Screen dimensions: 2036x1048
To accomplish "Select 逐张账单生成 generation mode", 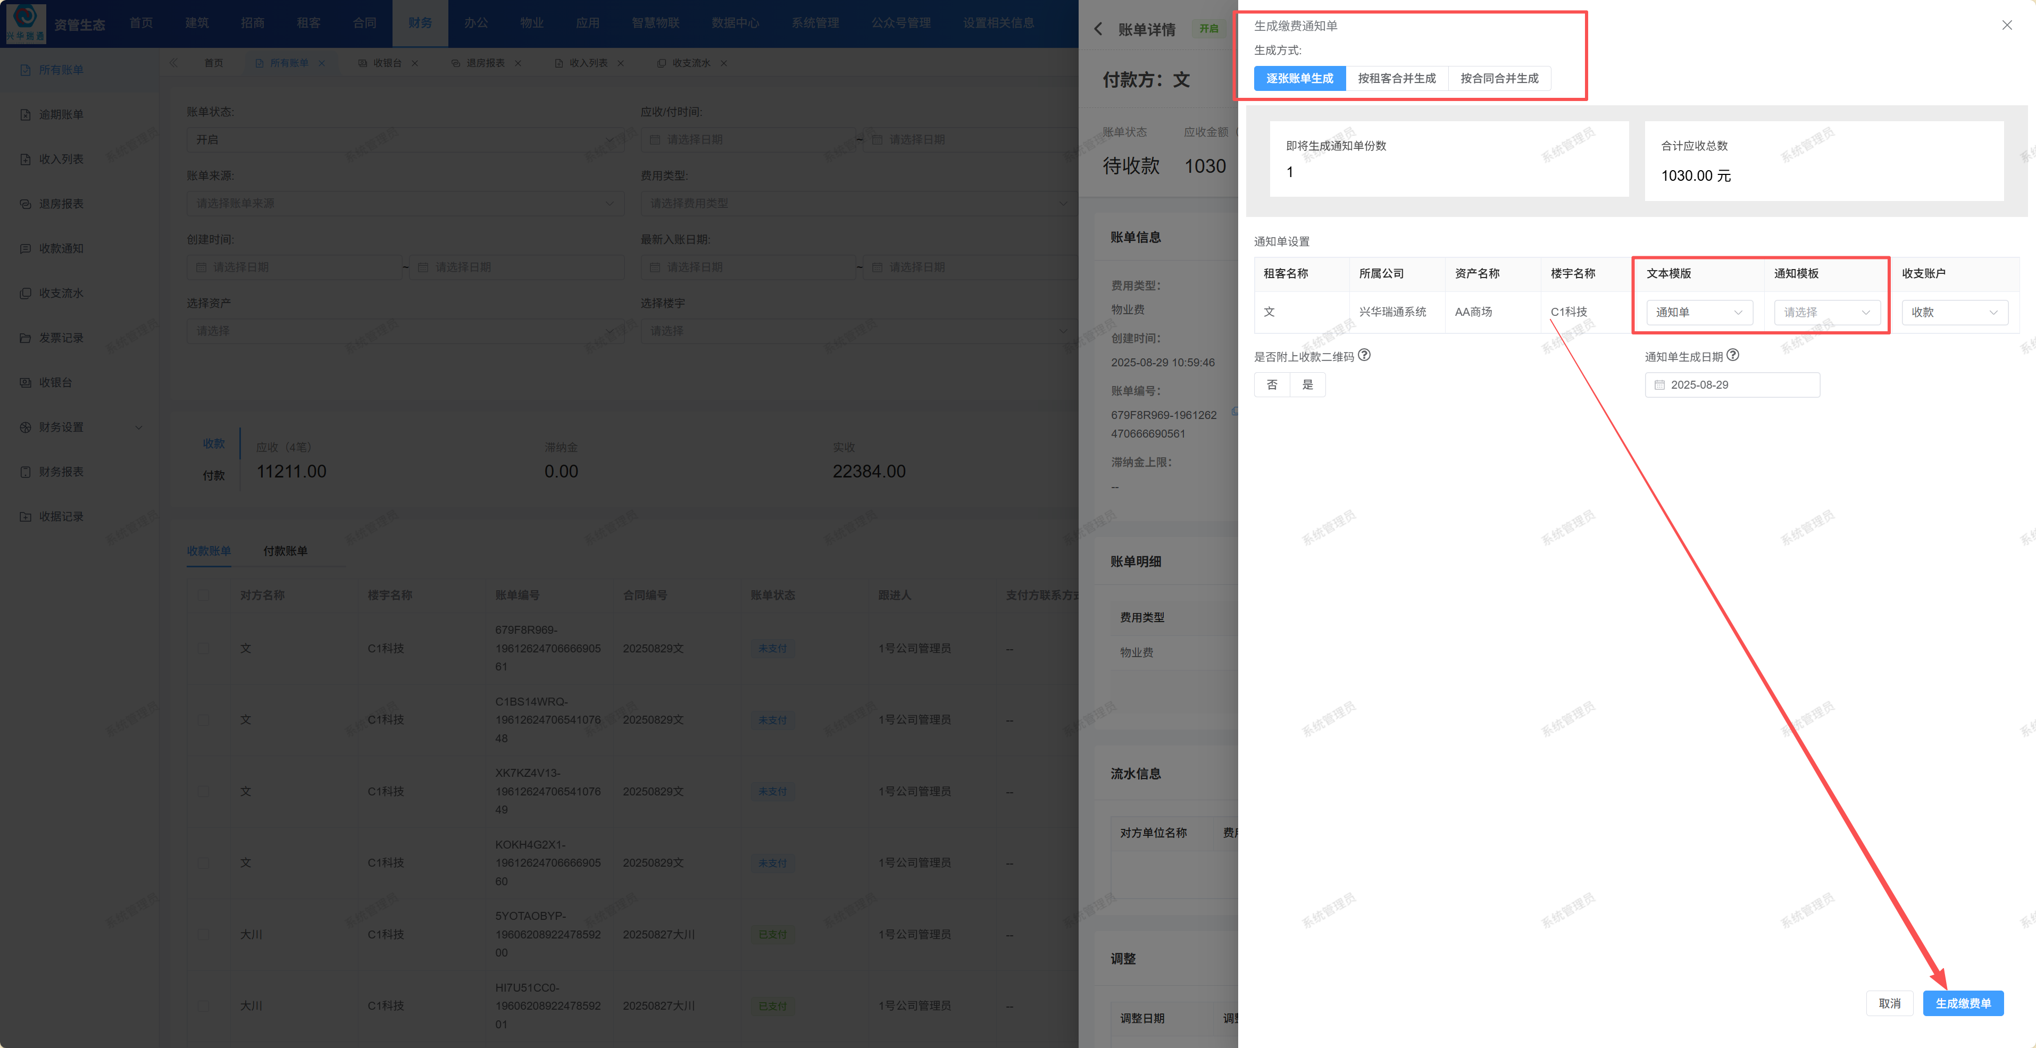I will (x=1299, y=78).
